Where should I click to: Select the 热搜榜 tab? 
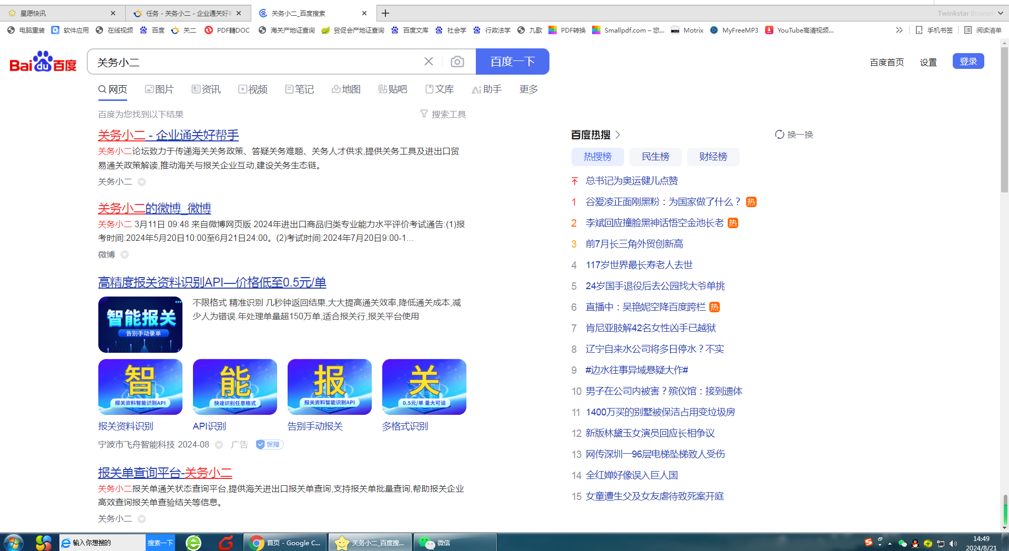(x=598, y=157)
